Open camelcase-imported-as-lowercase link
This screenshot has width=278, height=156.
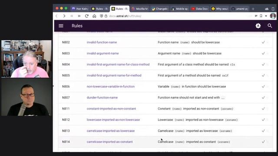click(111, 131)
